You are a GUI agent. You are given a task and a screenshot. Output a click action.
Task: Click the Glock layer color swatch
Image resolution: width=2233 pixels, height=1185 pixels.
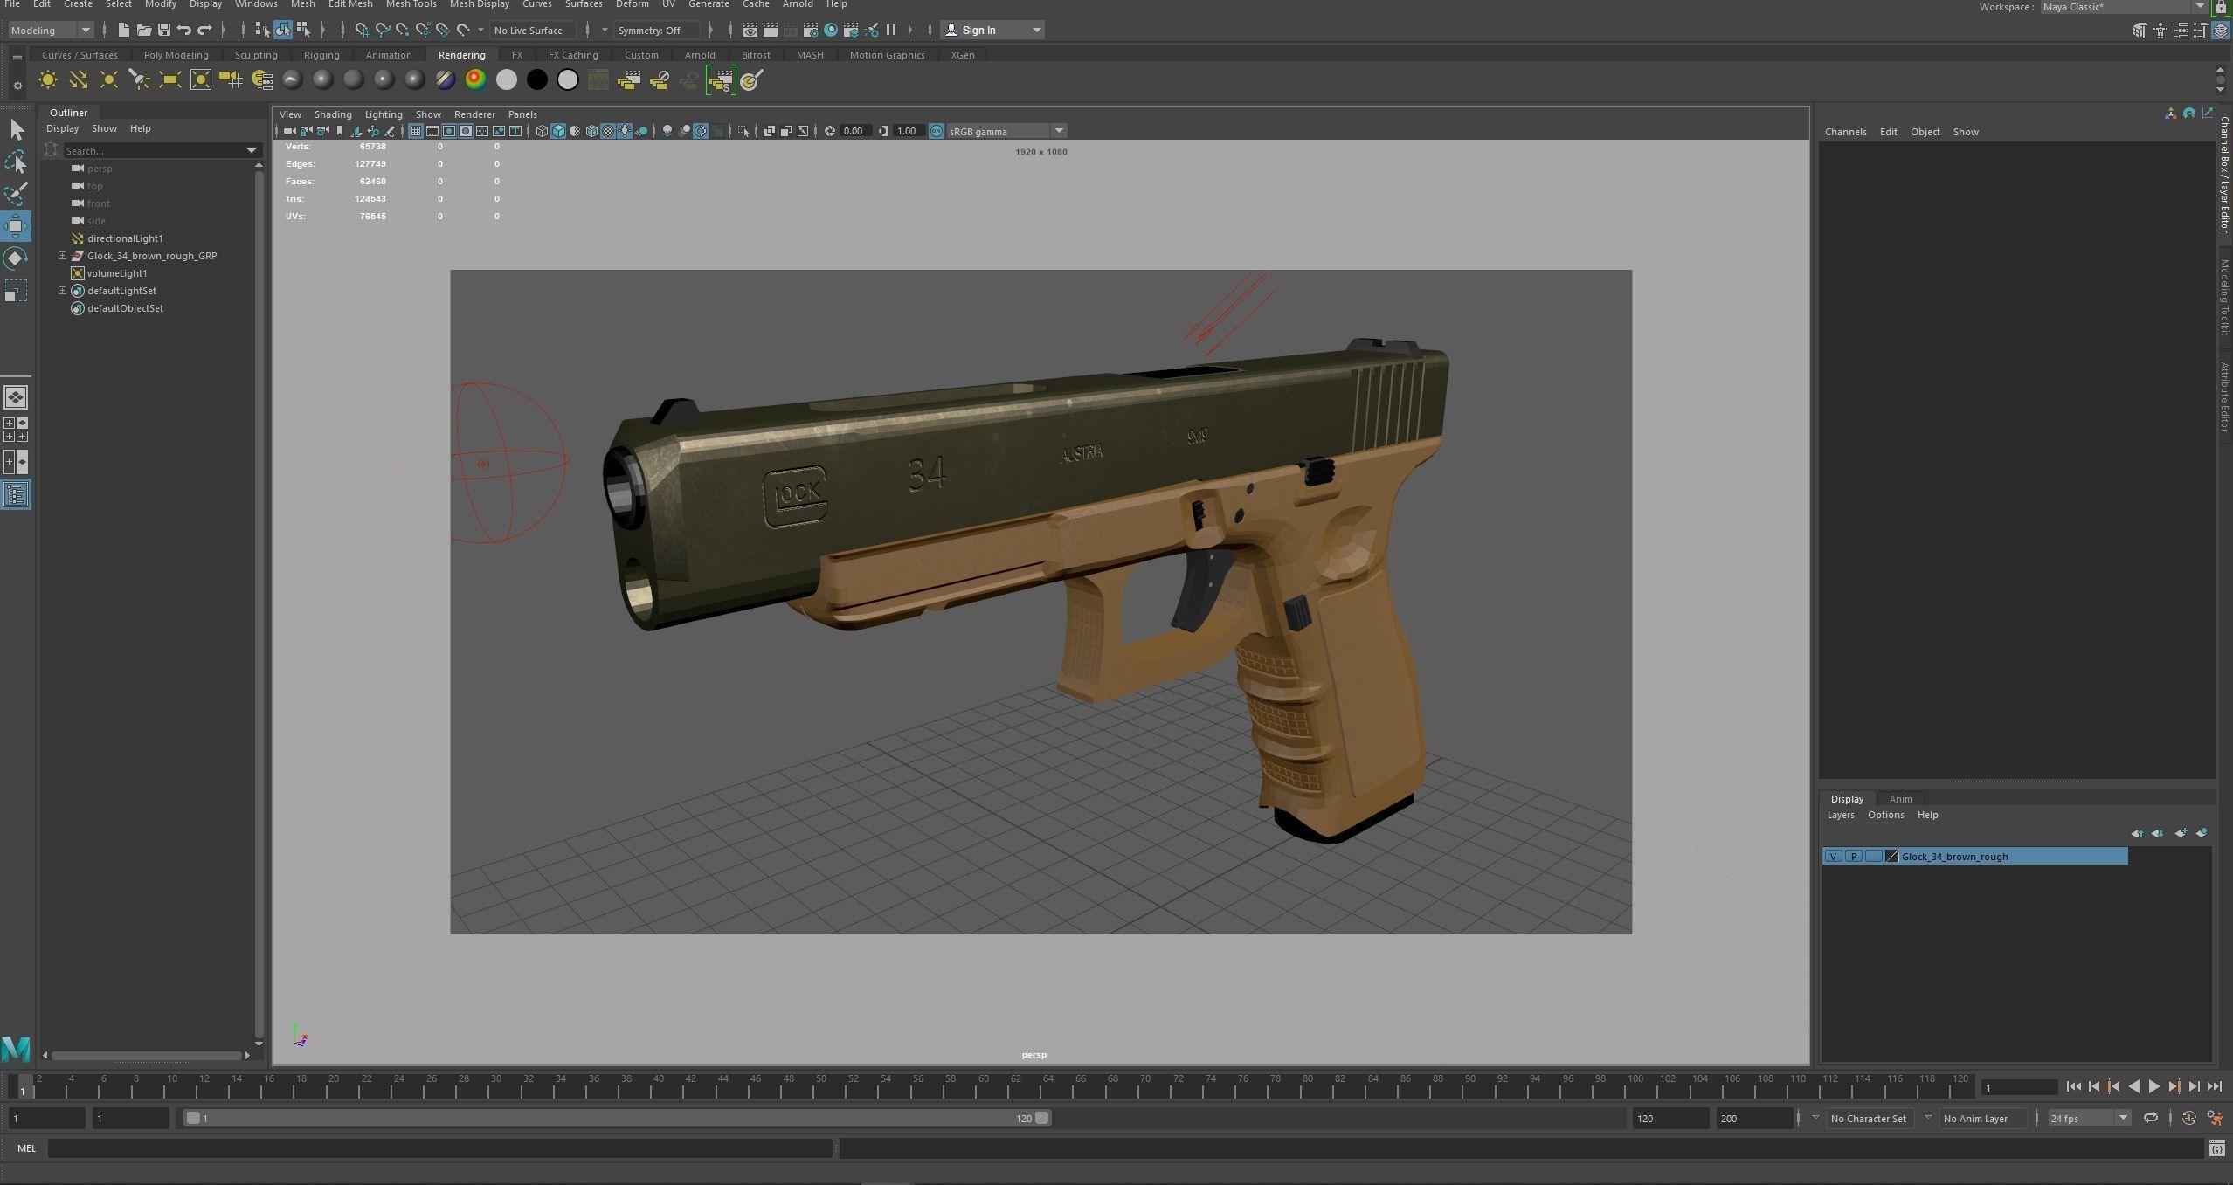(1892, 857)
